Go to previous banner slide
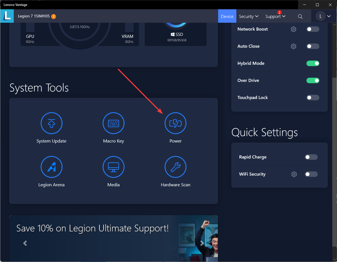The image size is (337, 262). point(25,243)
